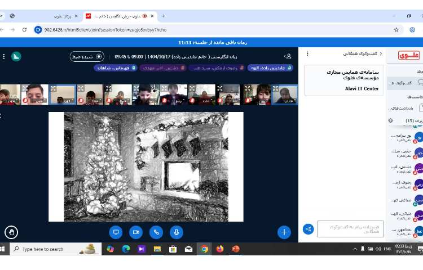
Task: View site information icon in address bar
Action: [x=38, y=30]
